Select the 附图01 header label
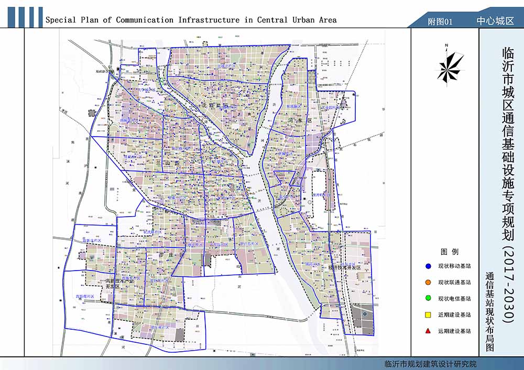 click(440, 21)
